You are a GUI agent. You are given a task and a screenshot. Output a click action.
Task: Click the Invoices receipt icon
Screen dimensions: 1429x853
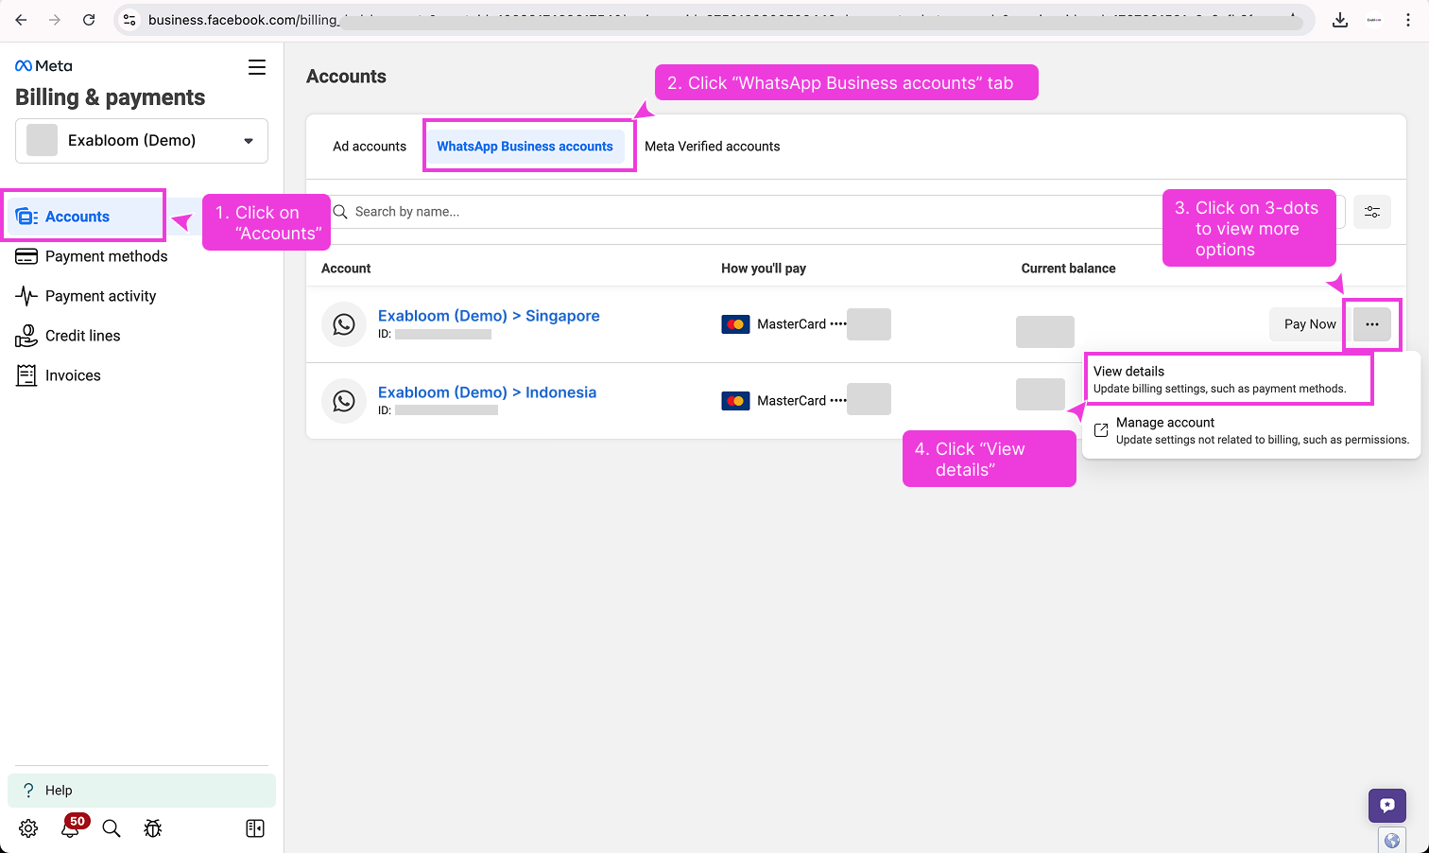tap(26, 375)
